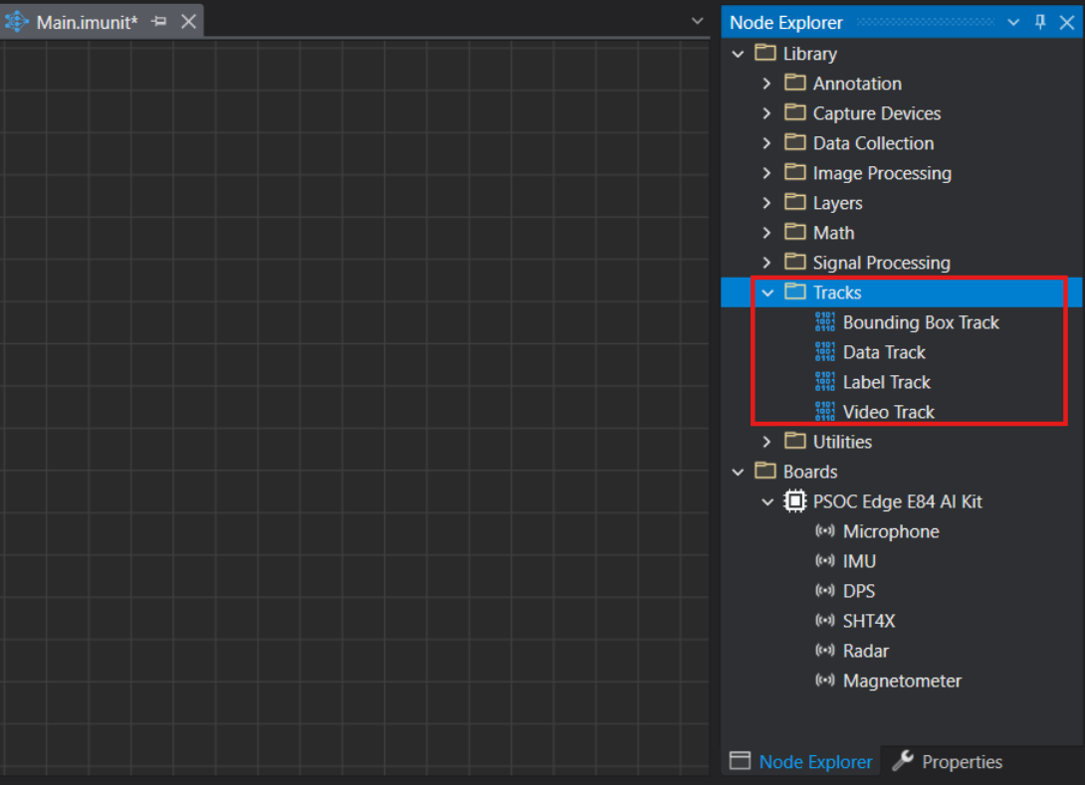
Task: Select the Radar sensor icon
Action: click(824, 651)
